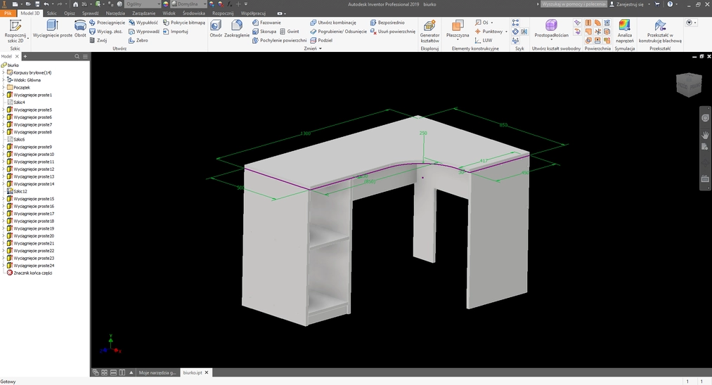Screen dimensions: 712x385
Task: Click Utwórz kombinację combine tool
Action: point(333,22)
